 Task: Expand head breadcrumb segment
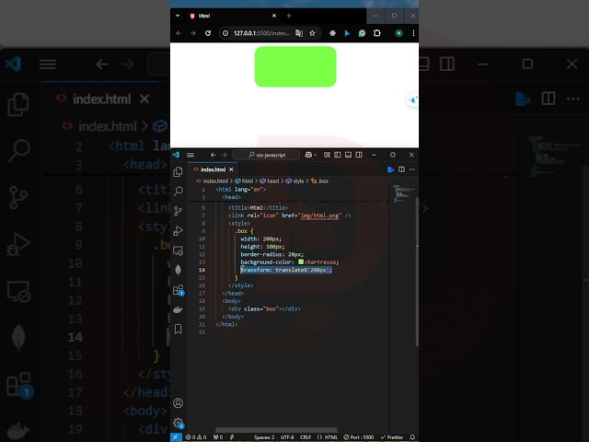270,181
